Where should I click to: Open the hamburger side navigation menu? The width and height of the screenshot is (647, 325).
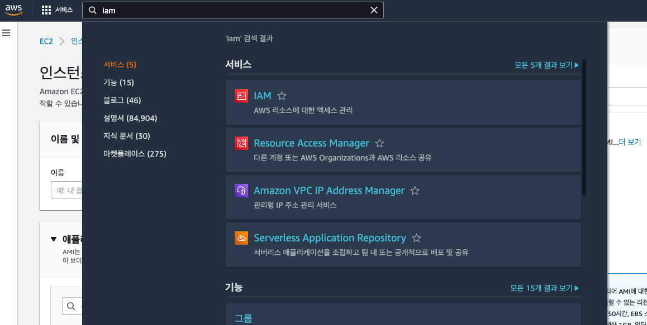[x=6, y=33]
